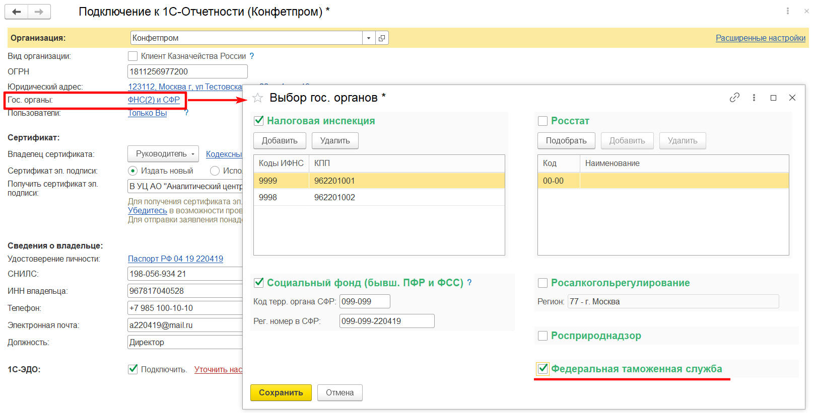The width and height of the screenshot is (814, 413).
Task: Cancel the dialog with Отмена button
Action: [x=340, y=392]
